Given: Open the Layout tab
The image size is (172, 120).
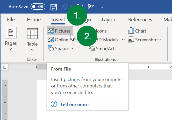Looking at the screenshot, I should (109, 20).
